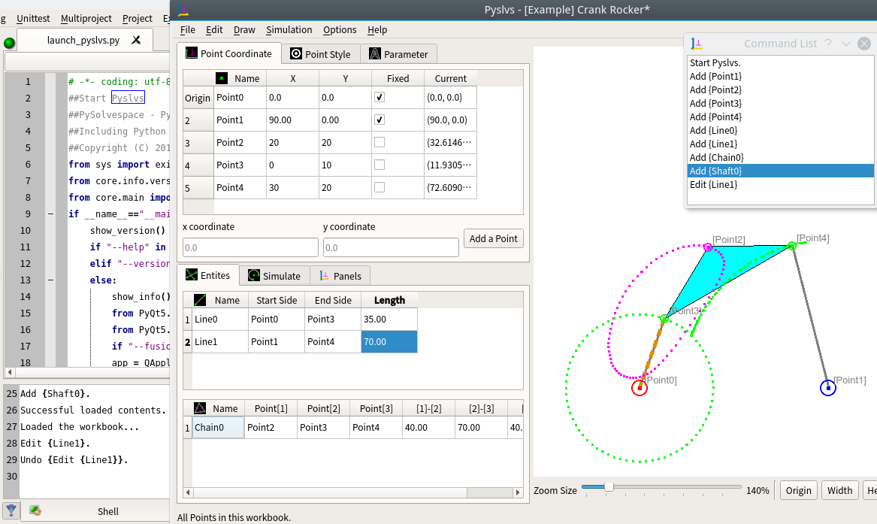Click chain table horizontal scrollbar right arrow
The image size is (877, 524).
(x=518, y=492)
